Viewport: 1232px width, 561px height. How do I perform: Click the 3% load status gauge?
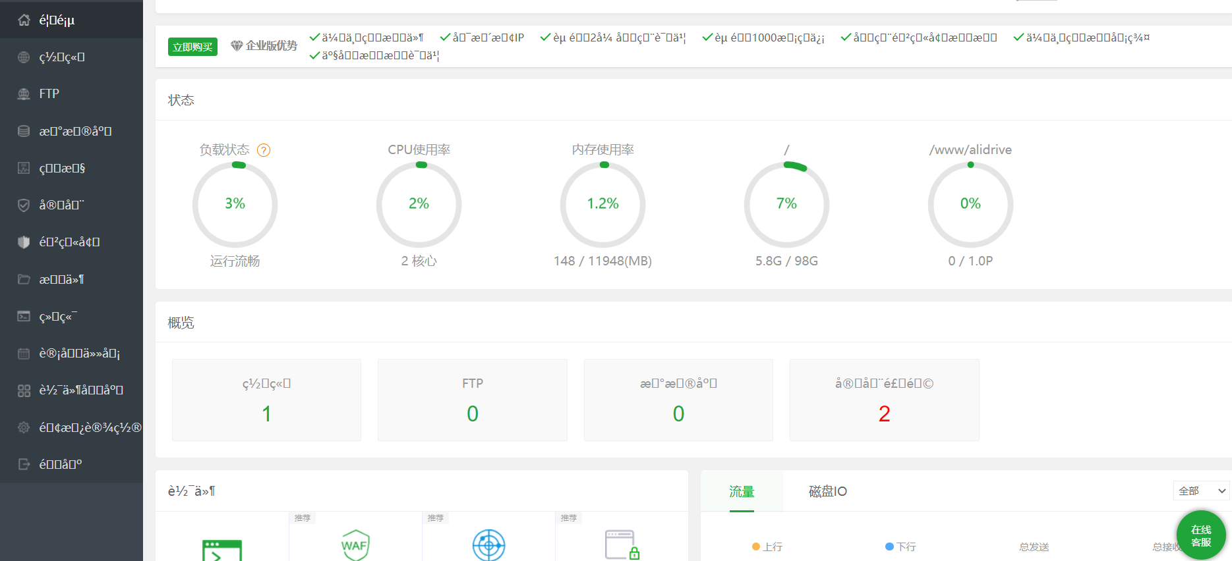235,204
